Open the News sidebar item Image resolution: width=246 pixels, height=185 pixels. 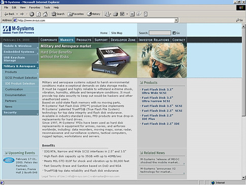(x=20, y=107)
